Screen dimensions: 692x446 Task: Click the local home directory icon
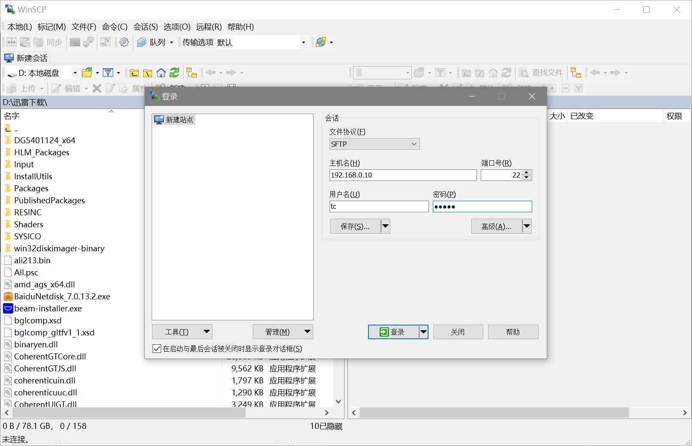(x=161, y=72)
